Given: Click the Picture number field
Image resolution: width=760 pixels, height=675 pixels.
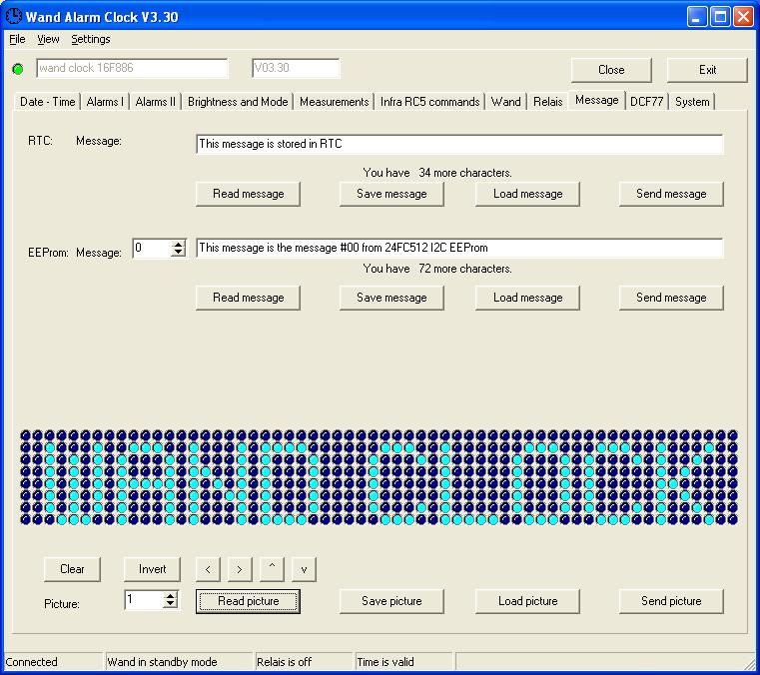Looking at the screenshot, I should point(144,600).
